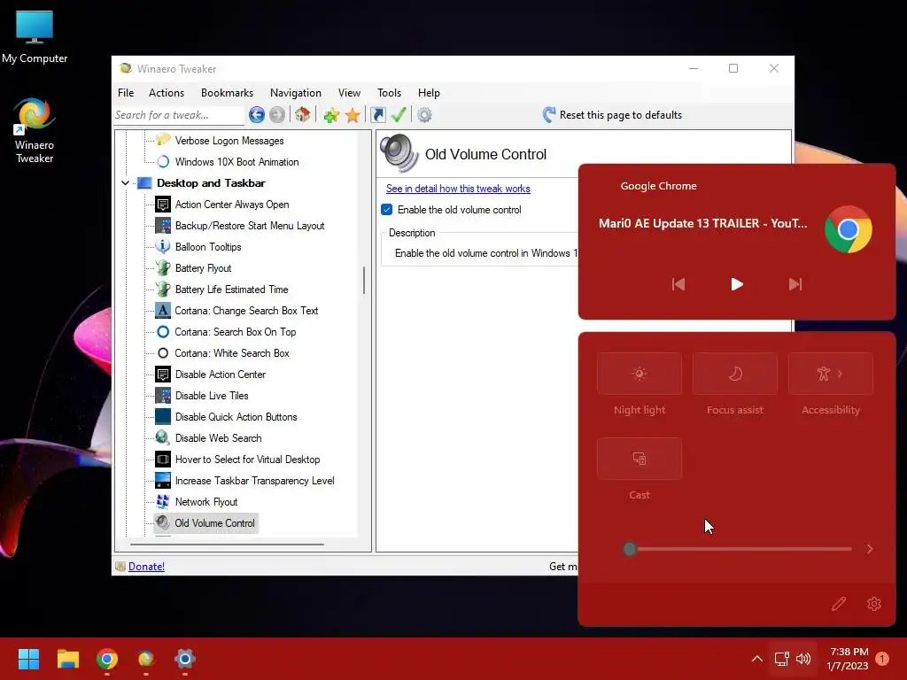Click Reset this page to defaults

(x=621, y=115)
